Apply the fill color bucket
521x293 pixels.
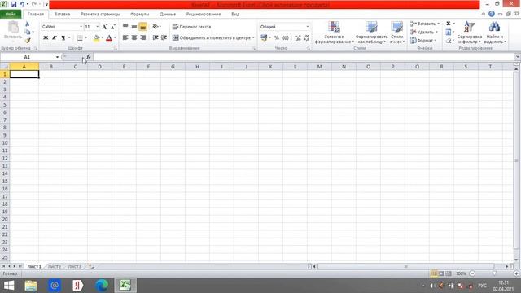96,38
